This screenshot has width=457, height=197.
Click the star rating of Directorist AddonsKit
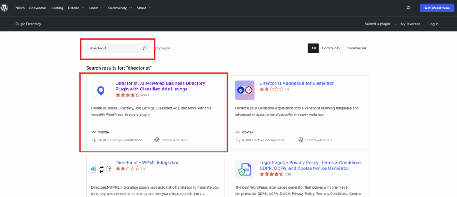point(272,89)
